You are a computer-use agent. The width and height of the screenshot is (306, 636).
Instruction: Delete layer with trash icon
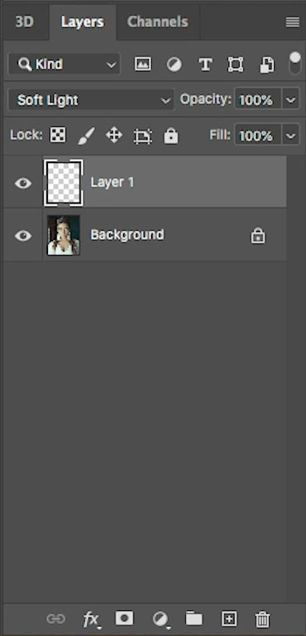262,619
